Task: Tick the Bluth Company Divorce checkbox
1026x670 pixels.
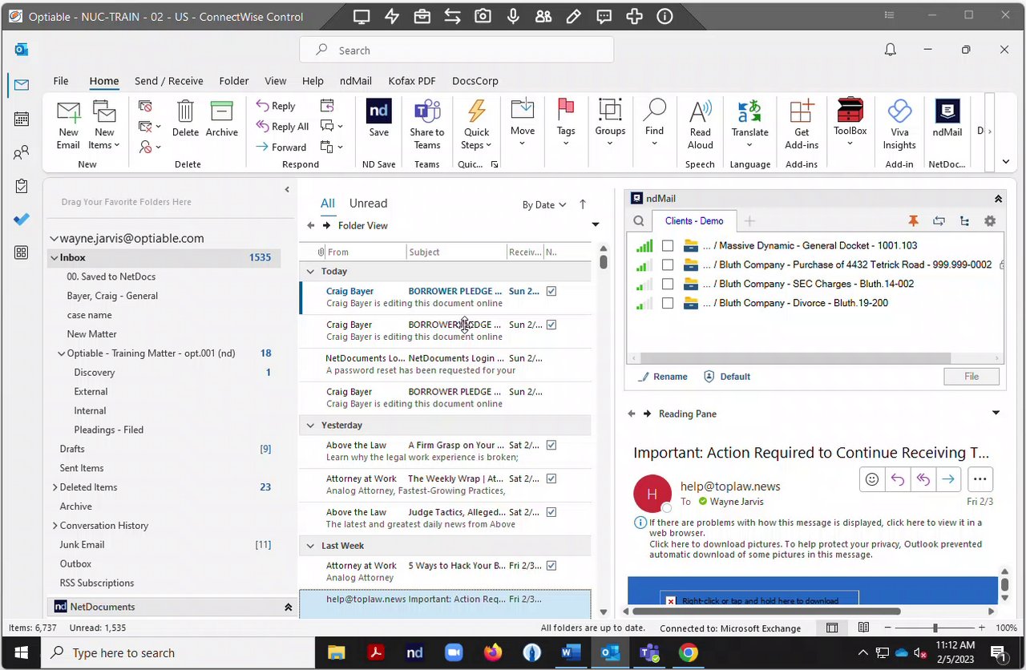Action: (x=668, y=304)
